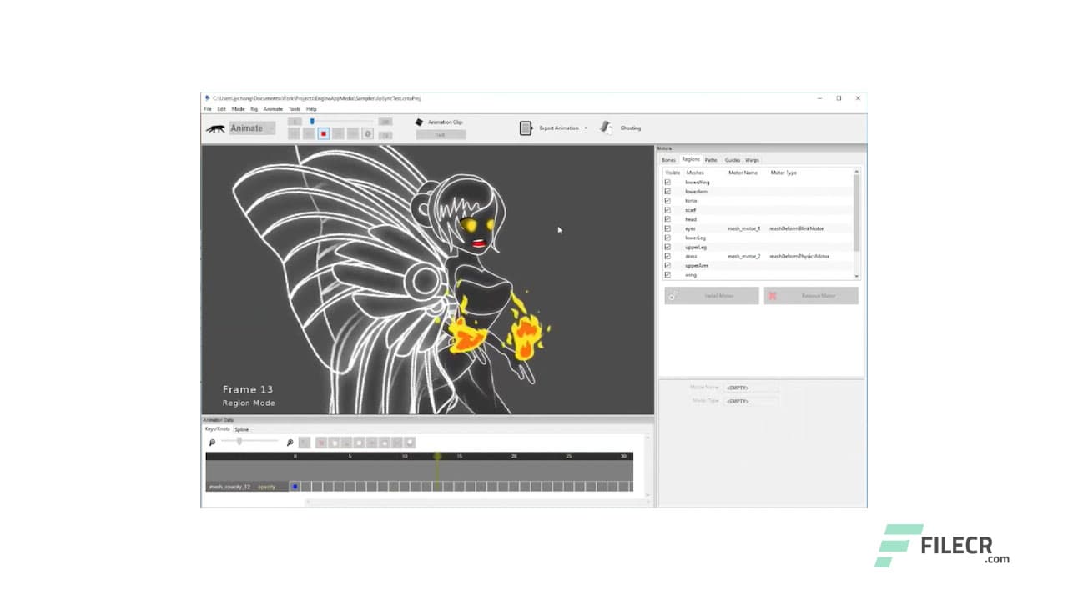Expand the Motor Type field showing <EMPTY>

click(750, 400)
